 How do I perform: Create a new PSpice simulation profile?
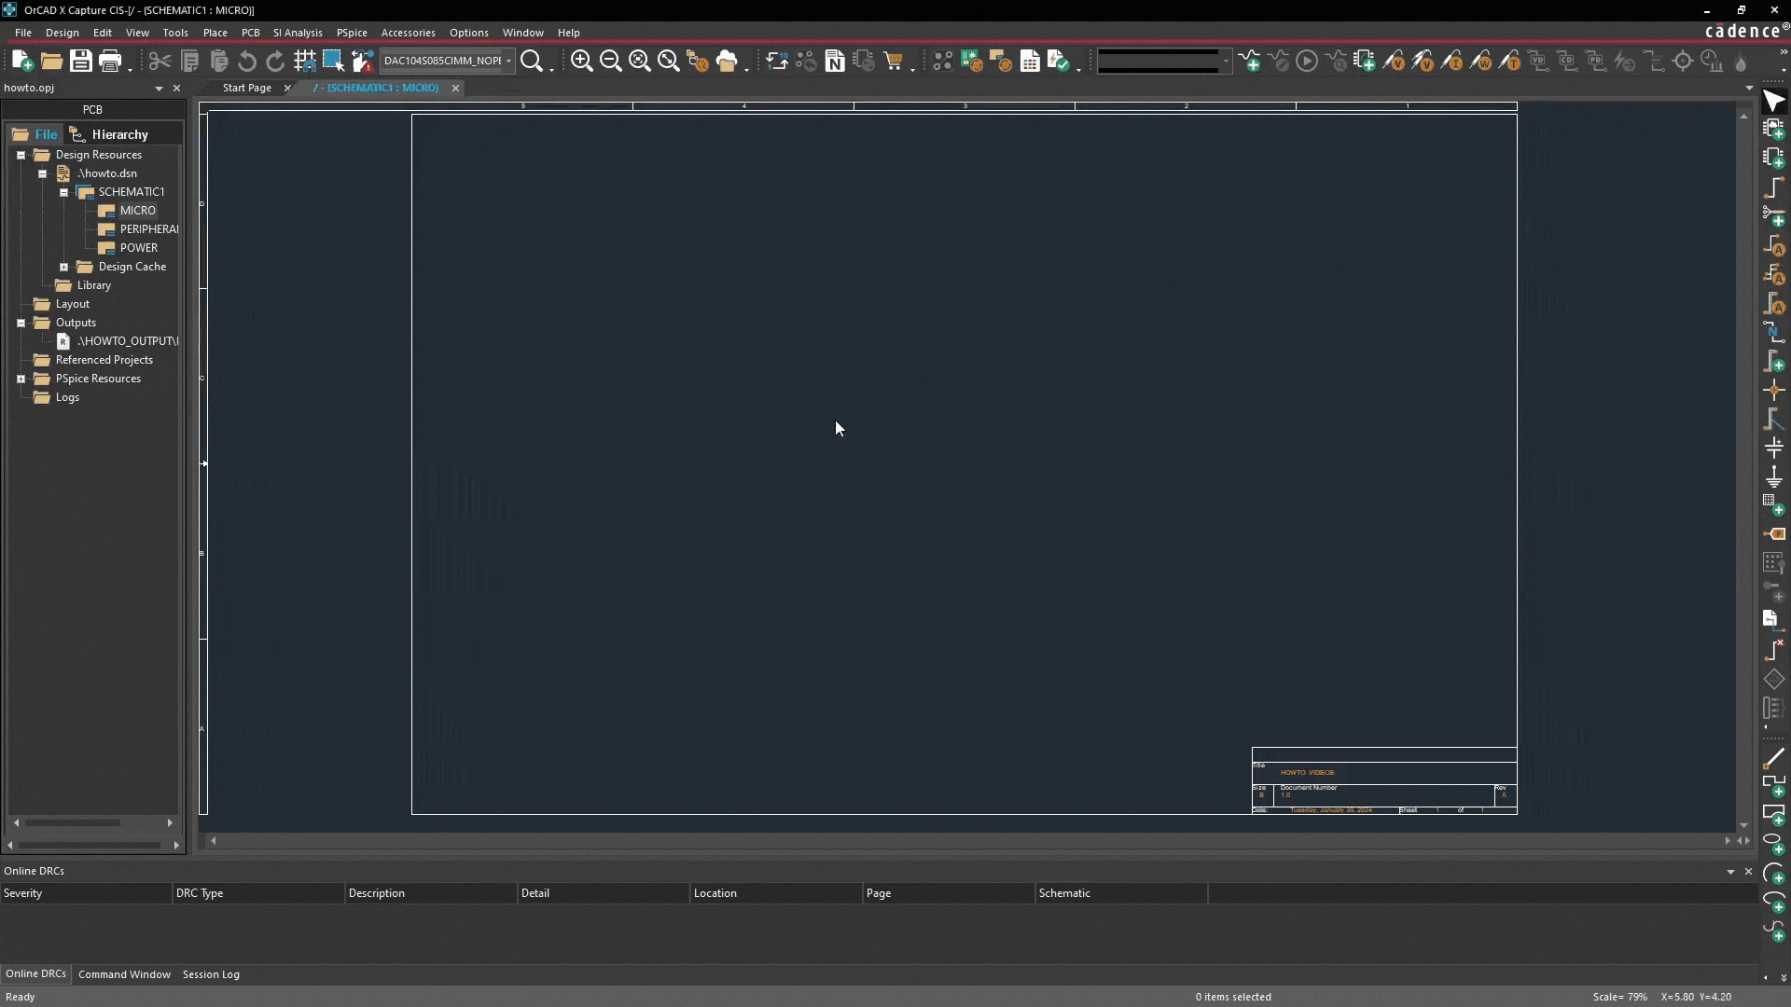[1250, 61]
